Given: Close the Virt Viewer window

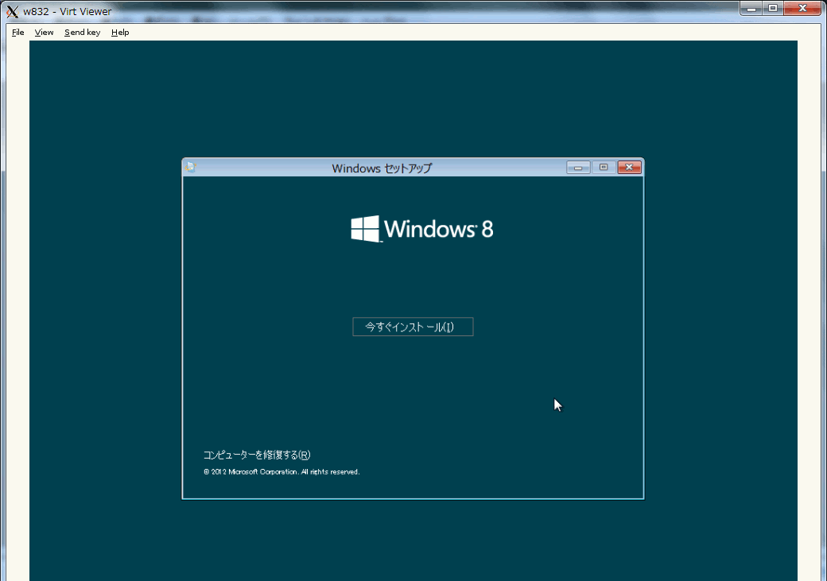Looking at the screenshot, I should point(802,8).
